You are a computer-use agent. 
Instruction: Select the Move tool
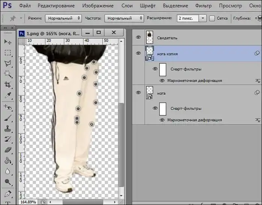point(7,42)
